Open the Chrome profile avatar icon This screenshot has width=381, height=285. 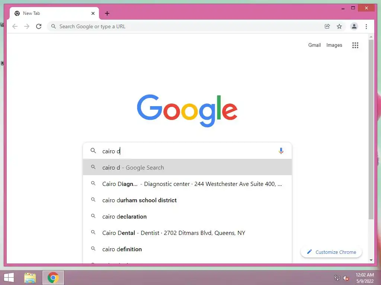click(x=354, y=26)
